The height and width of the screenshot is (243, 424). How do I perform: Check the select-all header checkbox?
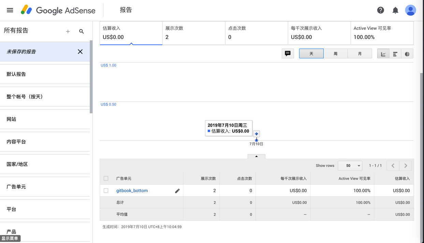click(x=106, y=178)
